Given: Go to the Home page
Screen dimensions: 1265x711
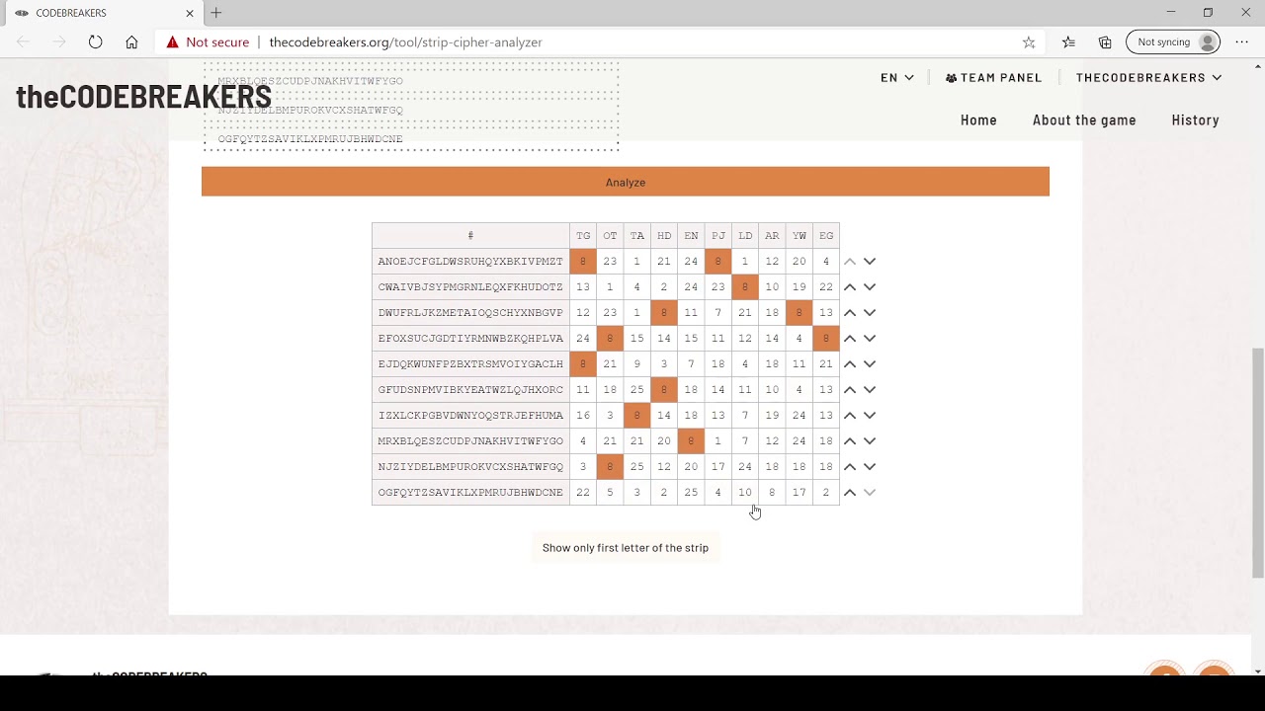Looking at the screenshot, I should coord(978,120).
